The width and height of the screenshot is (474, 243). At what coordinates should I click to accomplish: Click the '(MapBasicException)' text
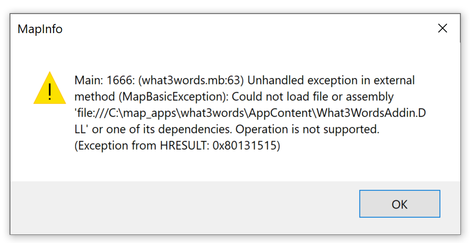tap(172, 97)
